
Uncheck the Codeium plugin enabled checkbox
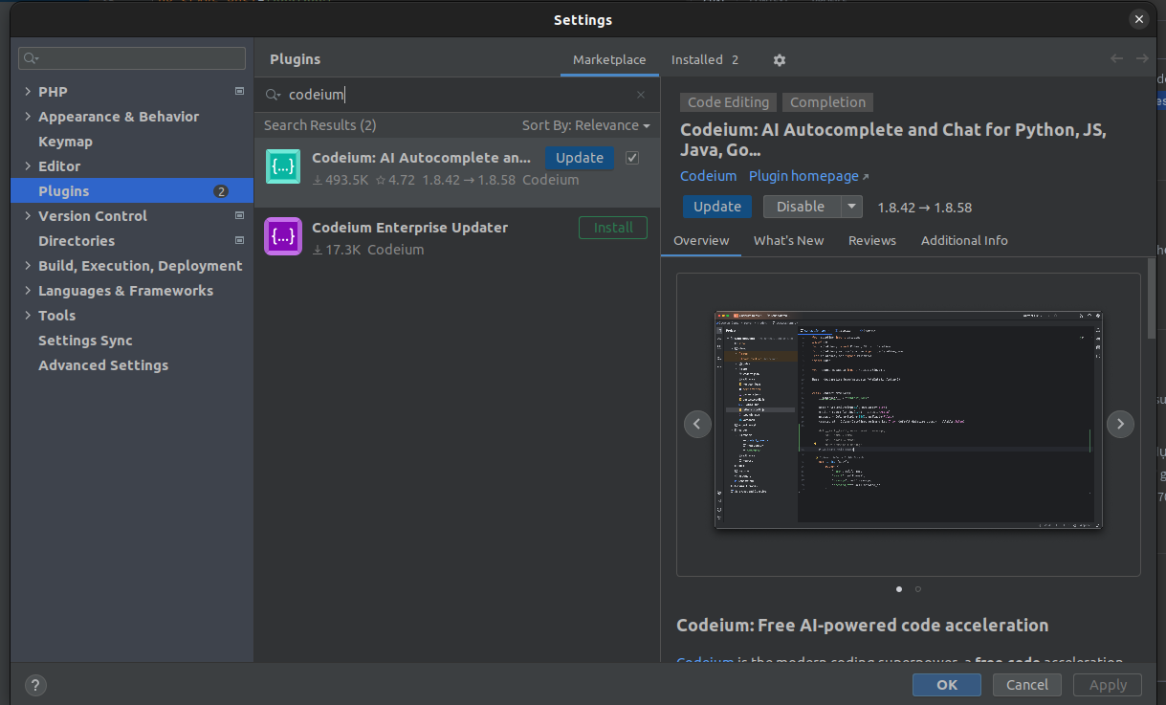click(632, 158)
